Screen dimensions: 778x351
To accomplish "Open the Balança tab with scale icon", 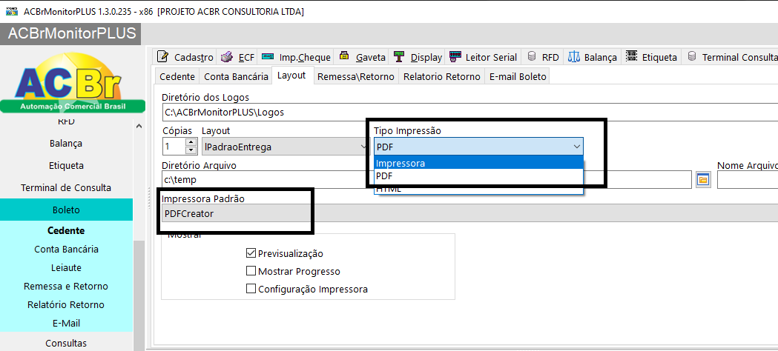I will tap(592, 57).
